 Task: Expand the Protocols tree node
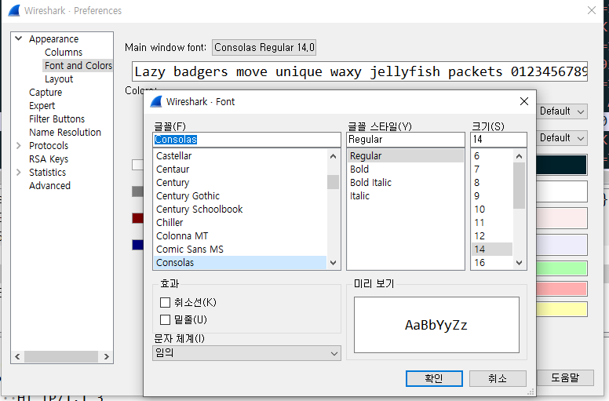(18, 146)
